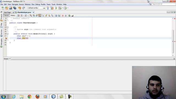
Task: Open the Help menu
Action: [65, 4]
